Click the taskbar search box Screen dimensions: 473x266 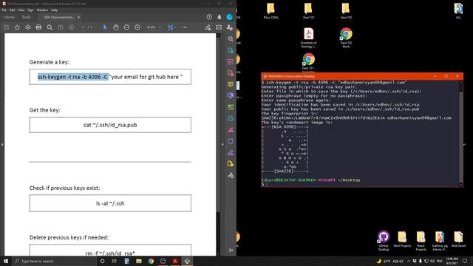pyautogui.click(x=54, y=261)
